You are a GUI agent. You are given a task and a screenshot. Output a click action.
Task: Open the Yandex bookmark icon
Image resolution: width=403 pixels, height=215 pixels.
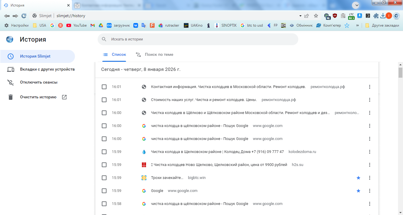60,25
